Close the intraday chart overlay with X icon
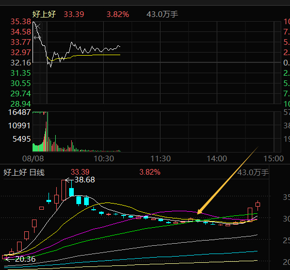 point(38,26)
